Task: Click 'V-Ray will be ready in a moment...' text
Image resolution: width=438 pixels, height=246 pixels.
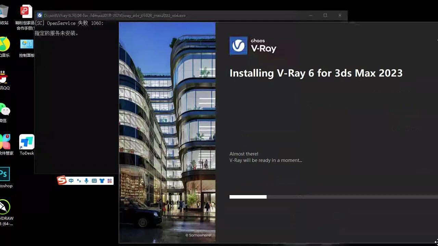Action: (x=266, y=160)
